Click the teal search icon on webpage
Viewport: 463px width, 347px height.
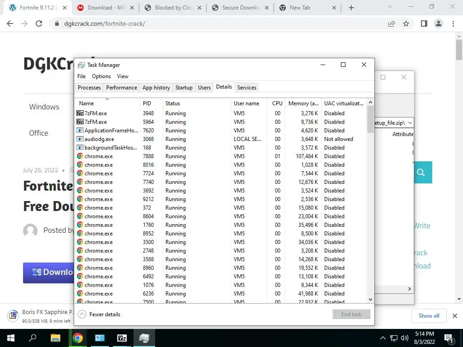click(x=421, y=172)
